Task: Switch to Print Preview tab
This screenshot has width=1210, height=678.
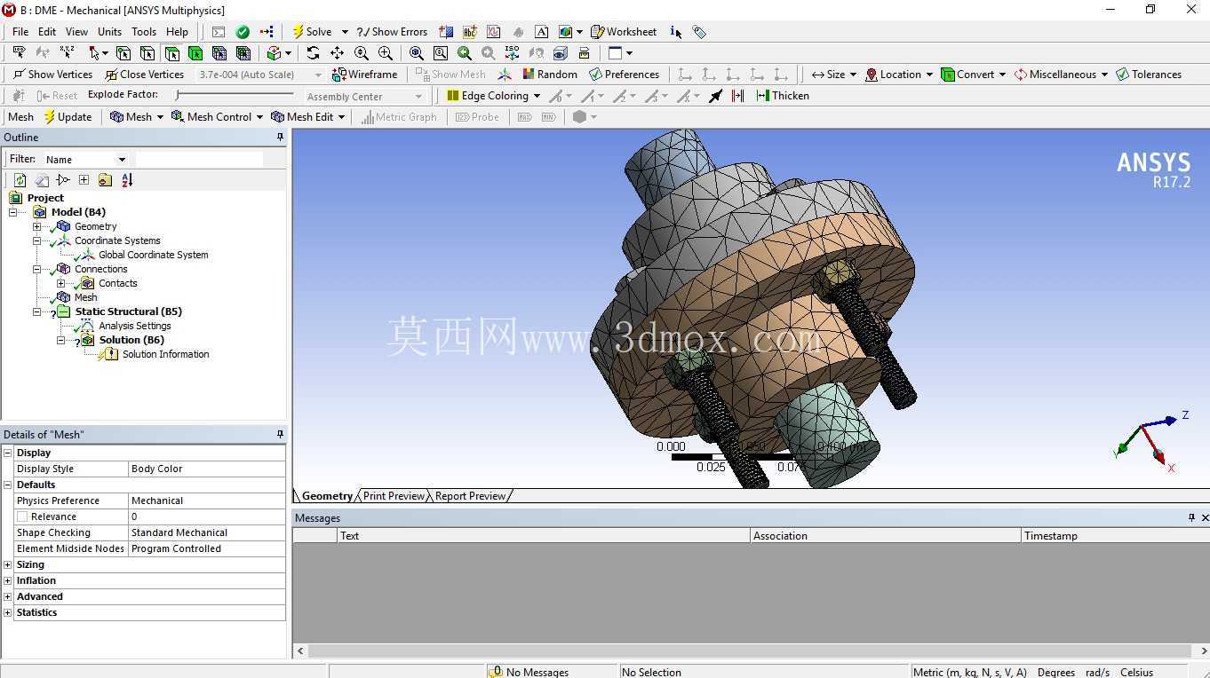Action: [x=394, y=496]
